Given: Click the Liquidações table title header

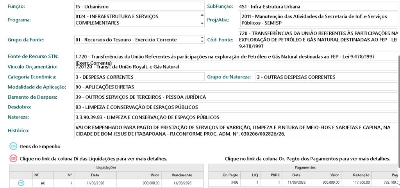Looking at the screenshot, I should point(106,168).
